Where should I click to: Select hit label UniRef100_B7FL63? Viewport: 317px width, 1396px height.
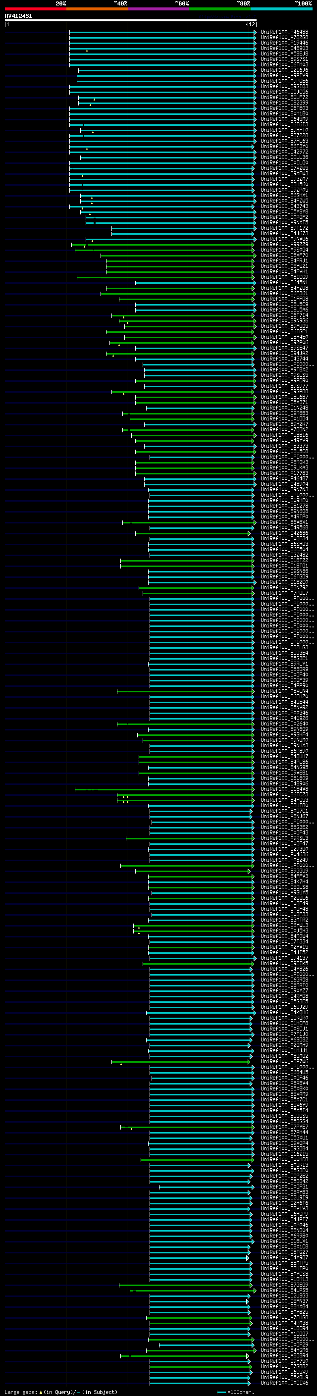tap(284, 141)
